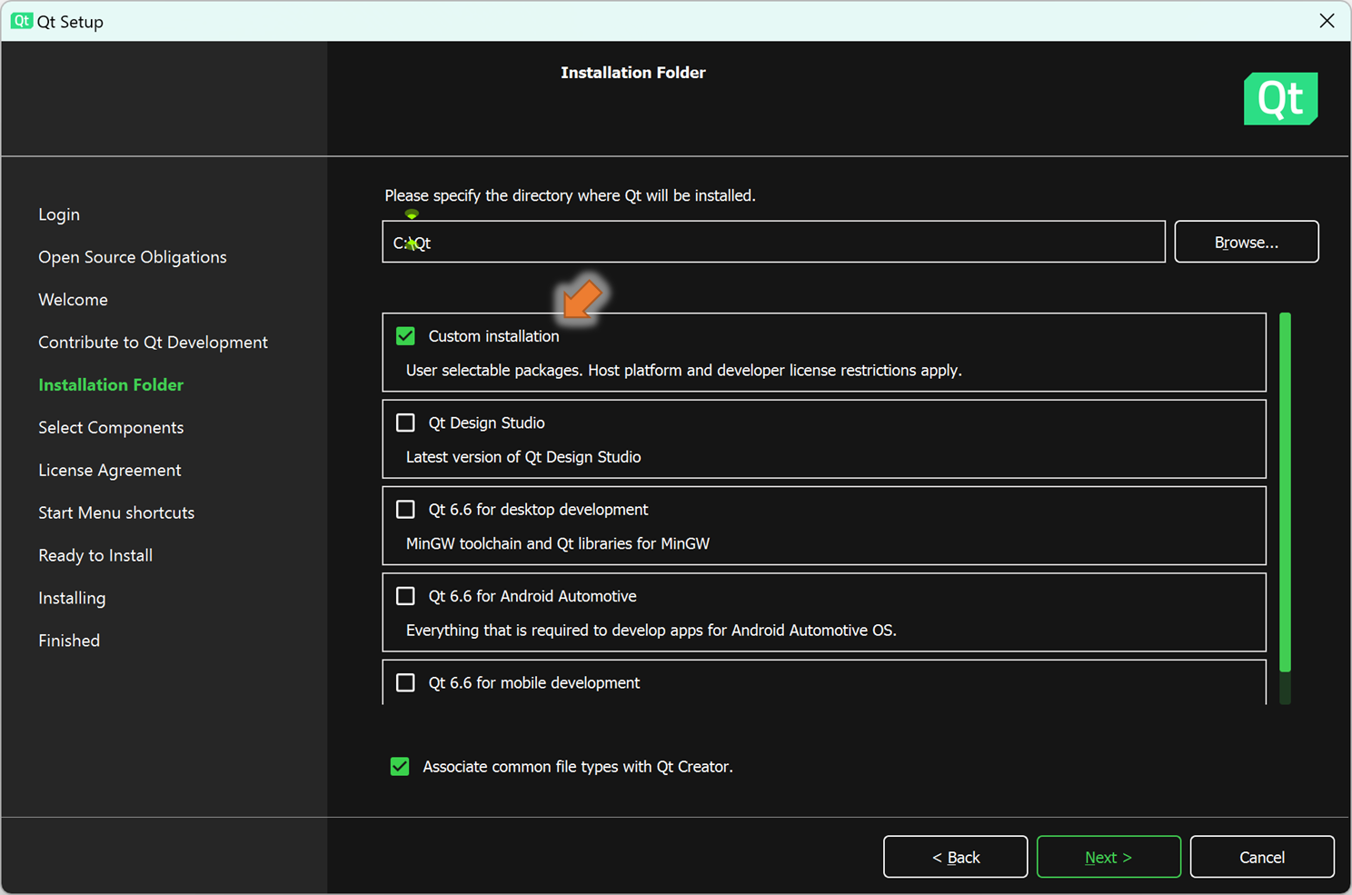Viewport: 1352px width, 895px height.
Task: Click Ready to Install in sidebar
Action: 95,556
